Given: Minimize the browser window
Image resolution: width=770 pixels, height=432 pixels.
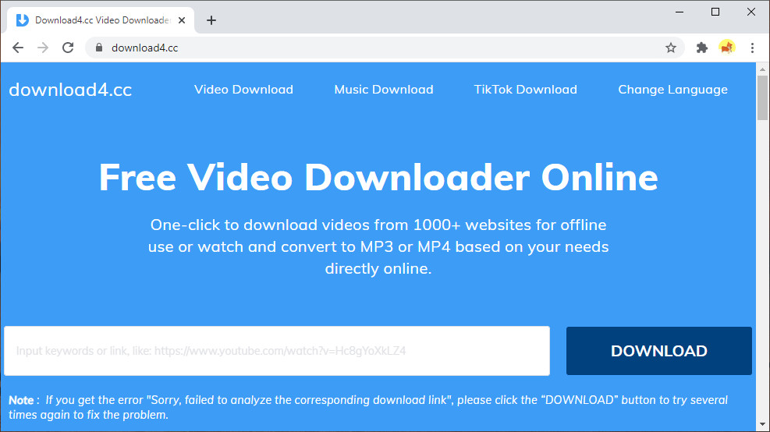Looking at the screenshot, I should (680, 12).
